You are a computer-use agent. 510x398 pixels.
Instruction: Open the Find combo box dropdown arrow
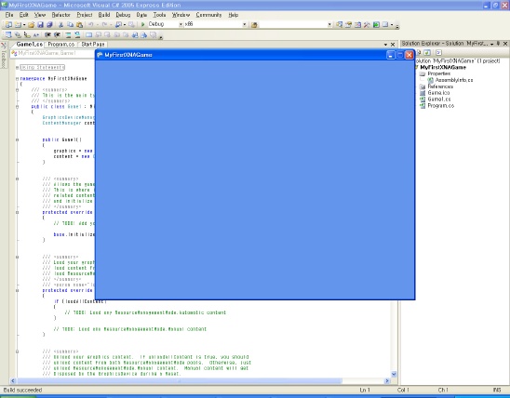(329, 24)
